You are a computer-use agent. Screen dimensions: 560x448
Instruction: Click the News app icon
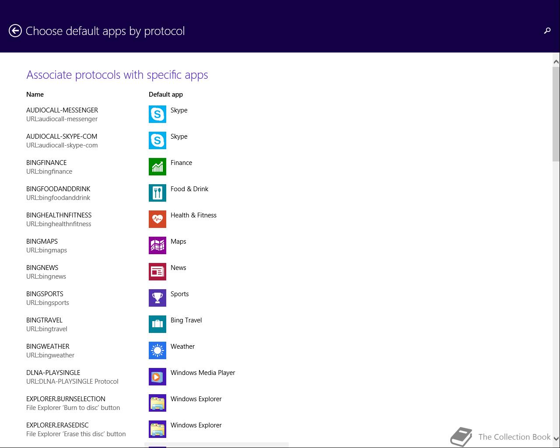point(157,272)
